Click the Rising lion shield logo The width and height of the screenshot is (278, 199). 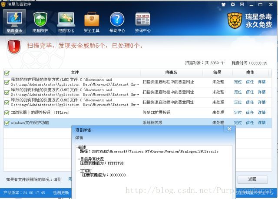[235, 20]
